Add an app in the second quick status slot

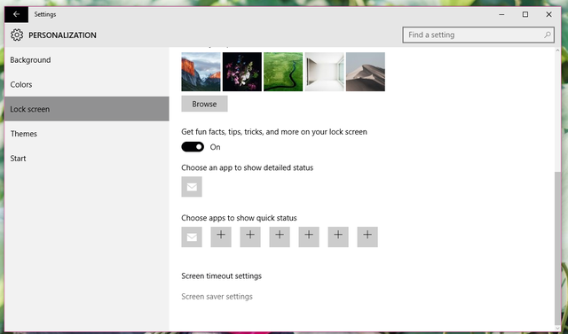221,237
